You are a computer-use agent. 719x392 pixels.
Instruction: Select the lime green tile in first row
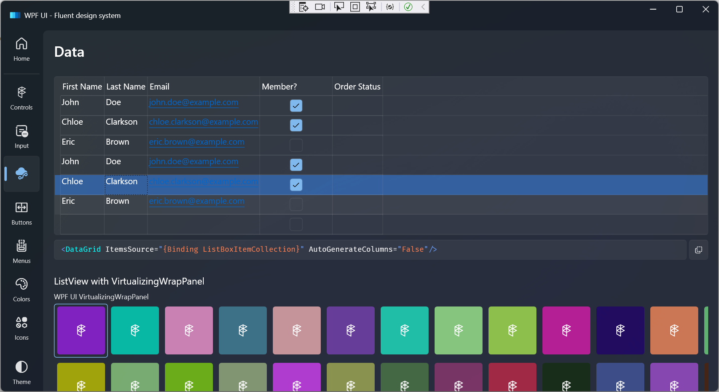point(512,330)
